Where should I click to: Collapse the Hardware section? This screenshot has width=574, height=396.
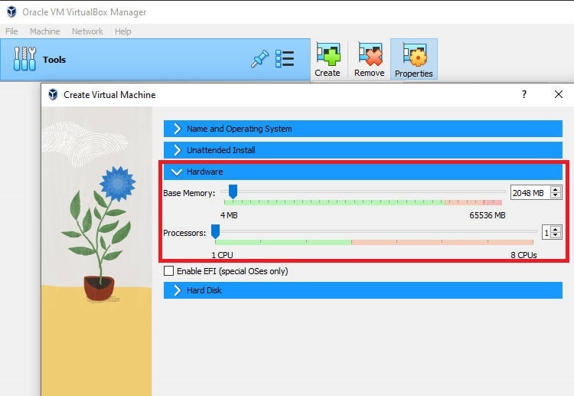click(363, 172)
